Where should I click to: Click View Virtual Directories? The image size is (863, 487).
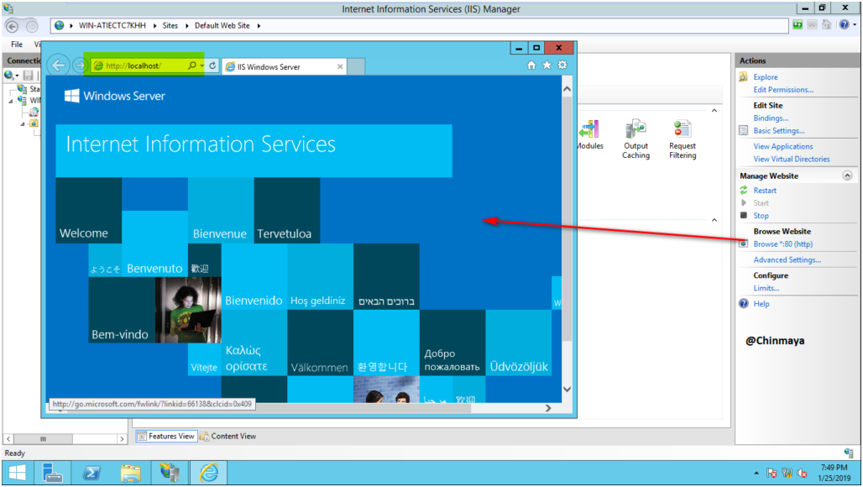pos(792,159)
